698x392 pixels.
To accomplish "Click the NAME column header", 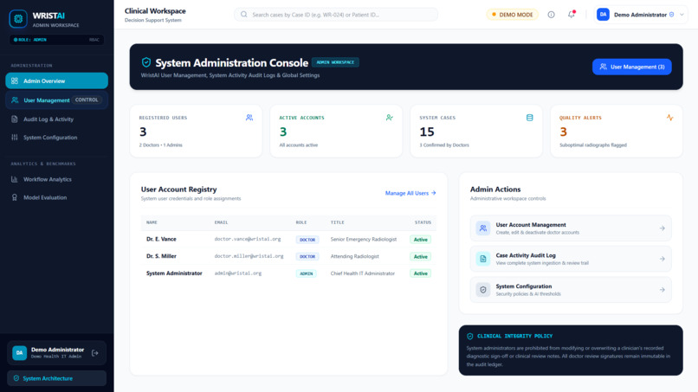I will click(152, 222).
